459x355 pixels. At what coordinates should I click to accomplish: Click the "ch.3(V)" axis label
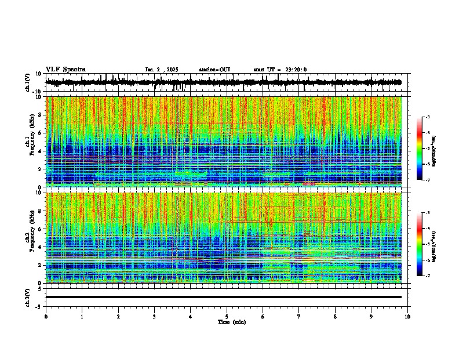click(x=28, y=298)
